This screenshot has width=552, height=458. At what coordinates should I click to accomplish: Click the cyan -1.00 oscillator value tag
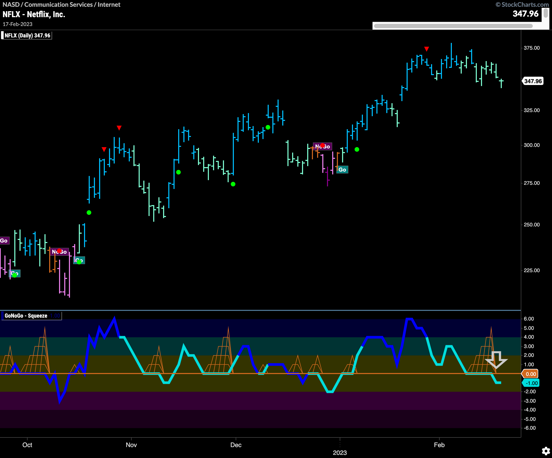[531, 383]
